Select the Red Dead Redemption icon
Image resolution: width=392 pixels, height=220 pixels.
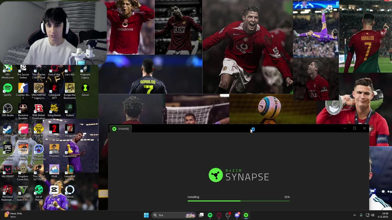[8, 193]
